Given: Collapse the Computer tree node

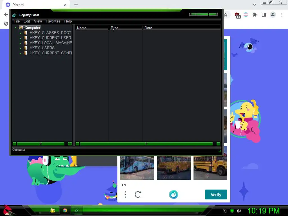Looking at the screenshot, I should point(16,28).
